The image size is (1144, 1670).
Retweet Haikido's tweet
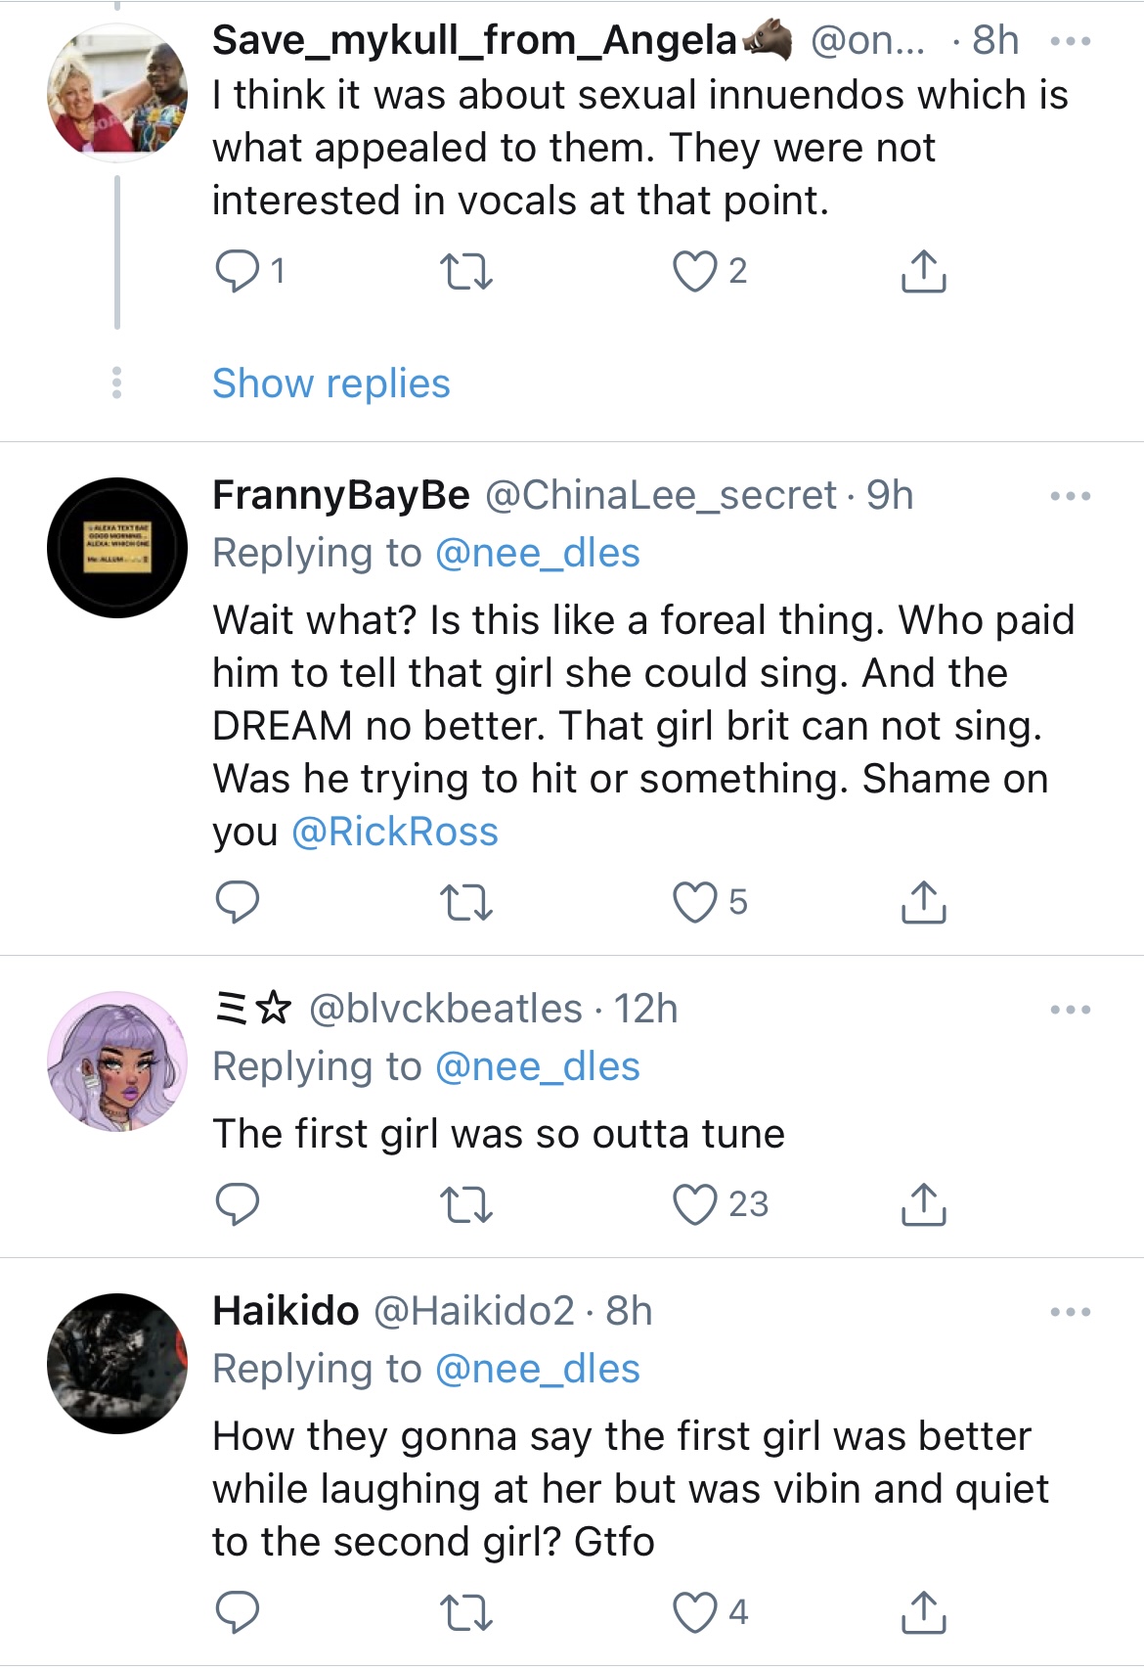point(465,1611)
